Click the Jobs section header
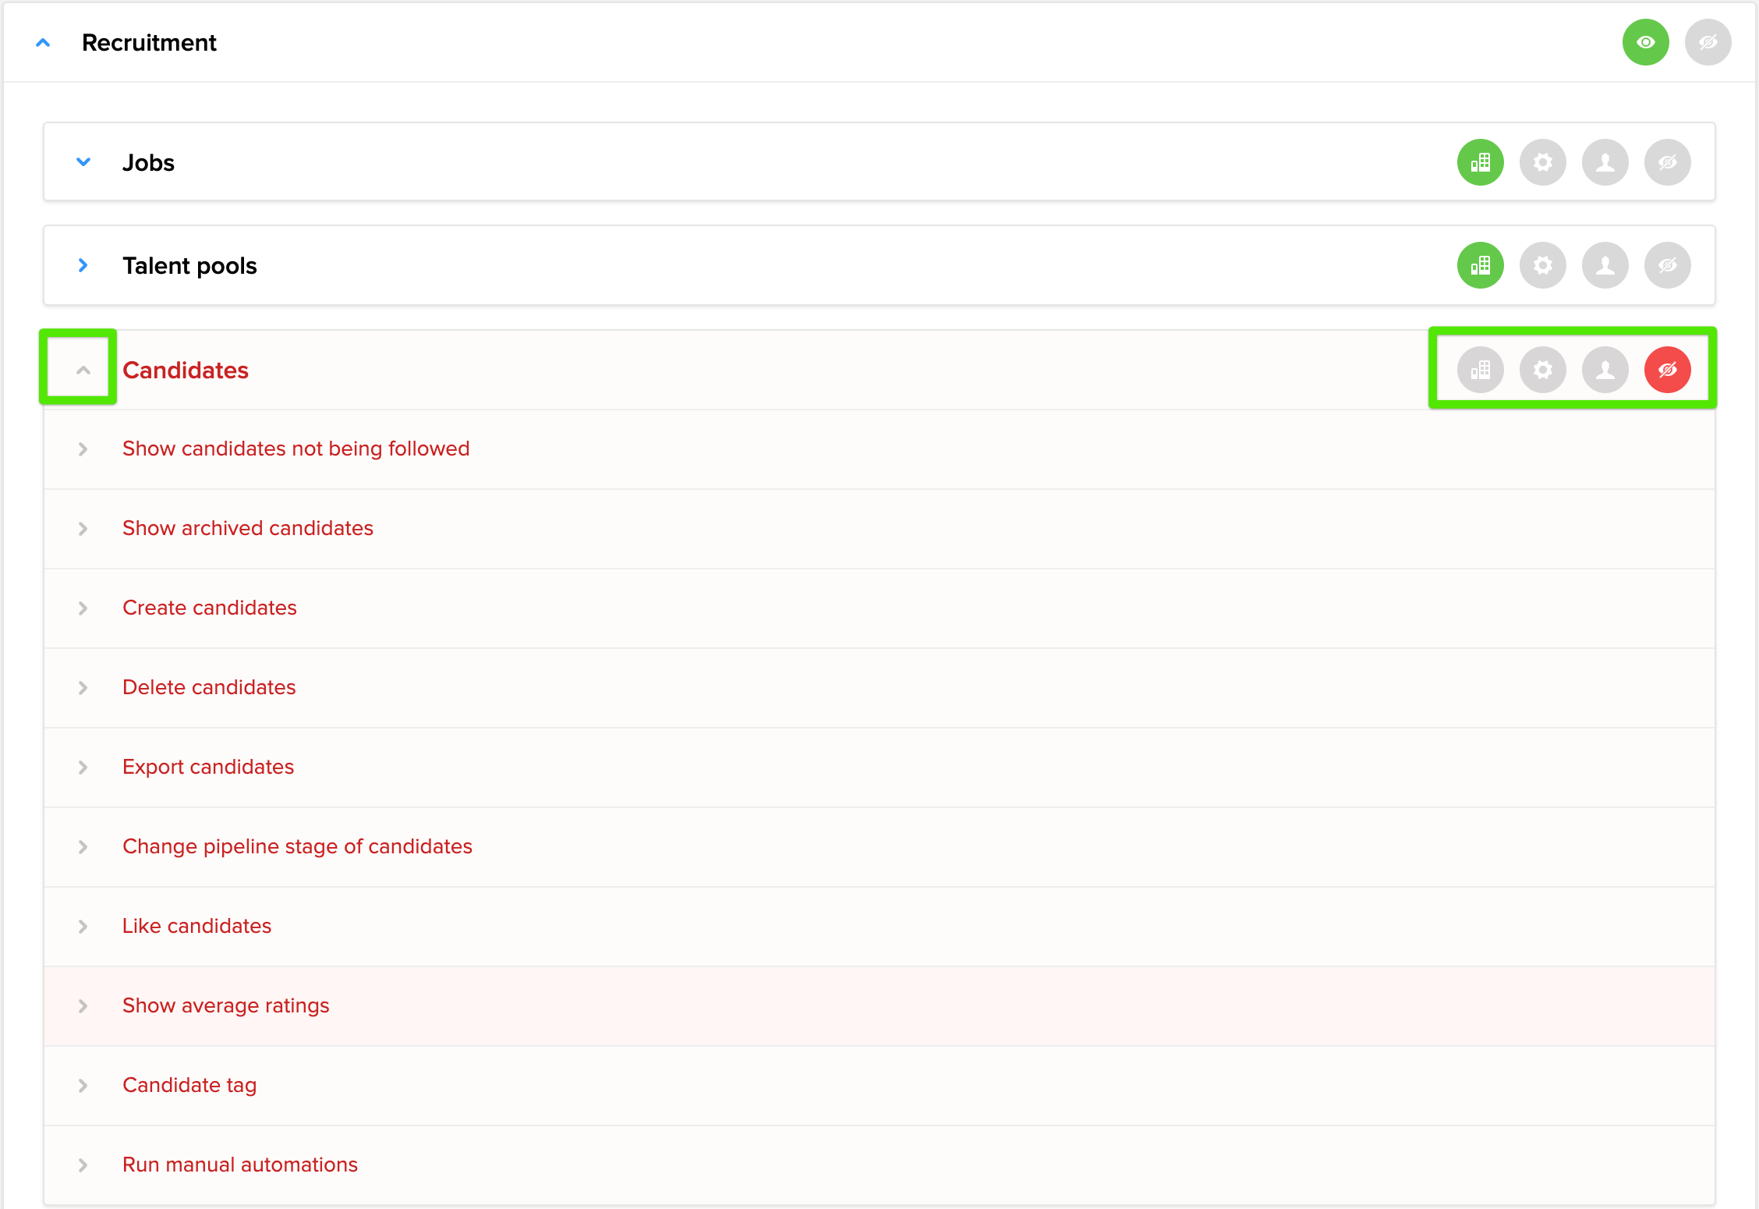Screen dimensions: 1759x1209 coord(148,162)
